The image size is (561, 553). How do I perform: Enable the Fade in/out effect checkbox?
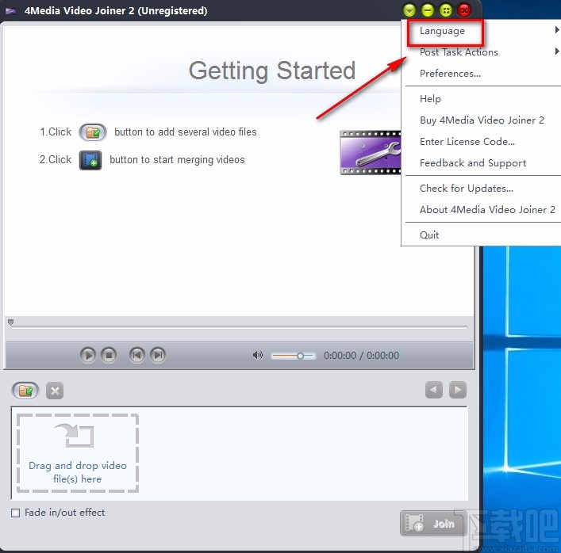[x=15, y=513]
